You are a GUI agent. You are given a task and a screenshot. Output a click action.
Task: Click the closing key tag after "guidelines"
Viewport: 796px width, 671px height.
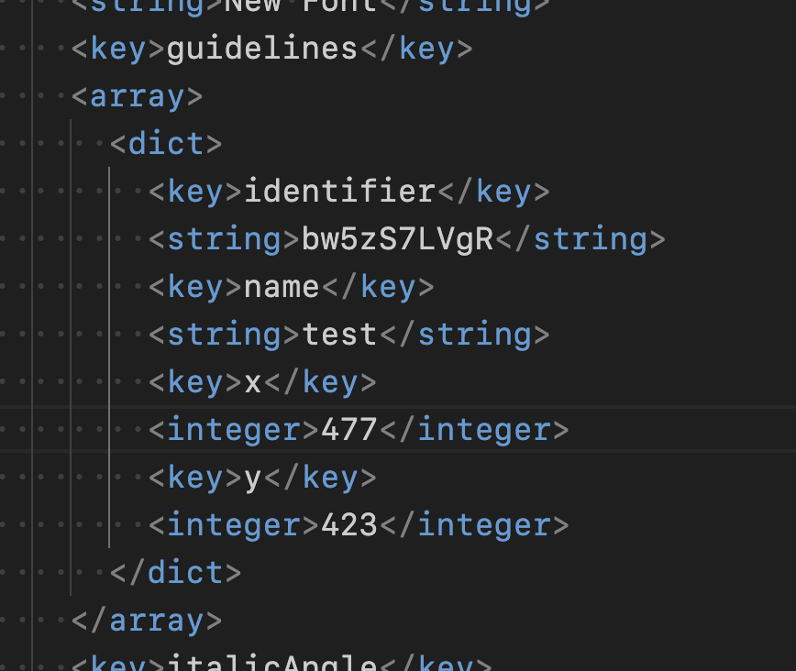[x=415, y=49]
